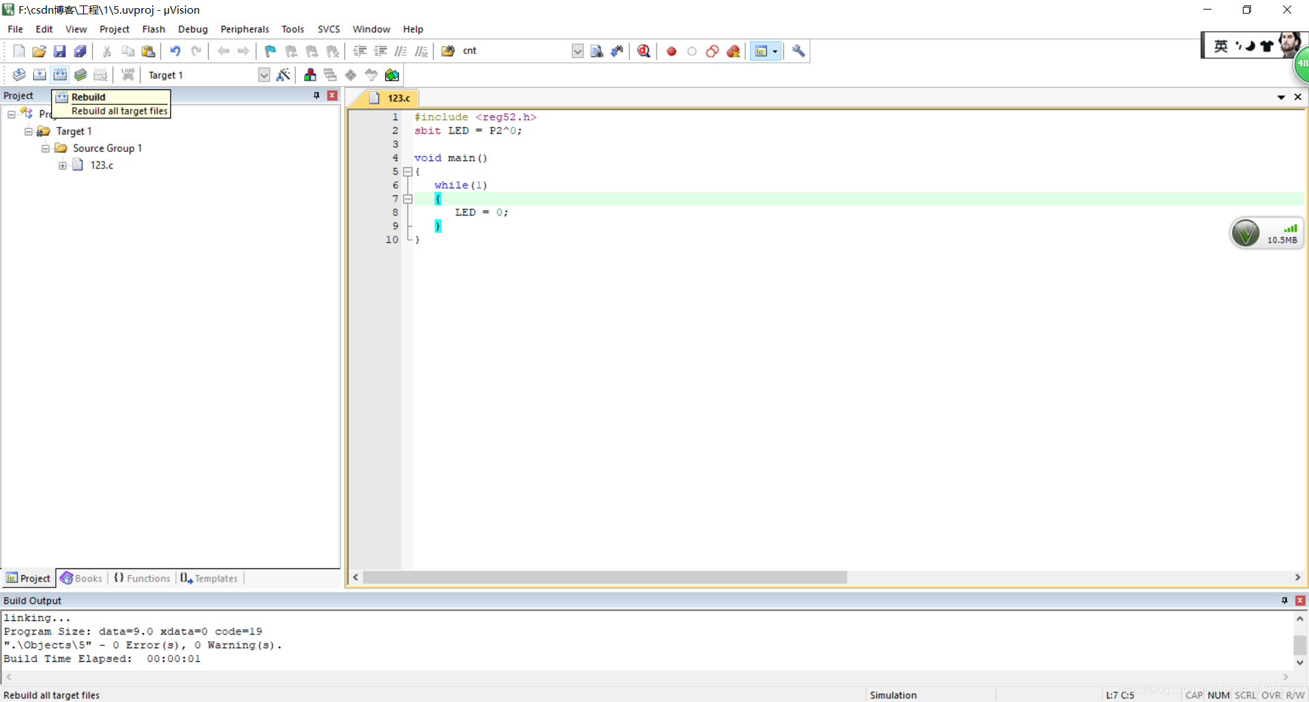This screenshot has width=1309, height=702.
Task: Download to flash with the LOAD icon
Action: [127, 75]
